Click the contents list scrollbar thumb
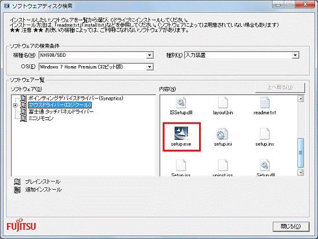 point(301,153)
